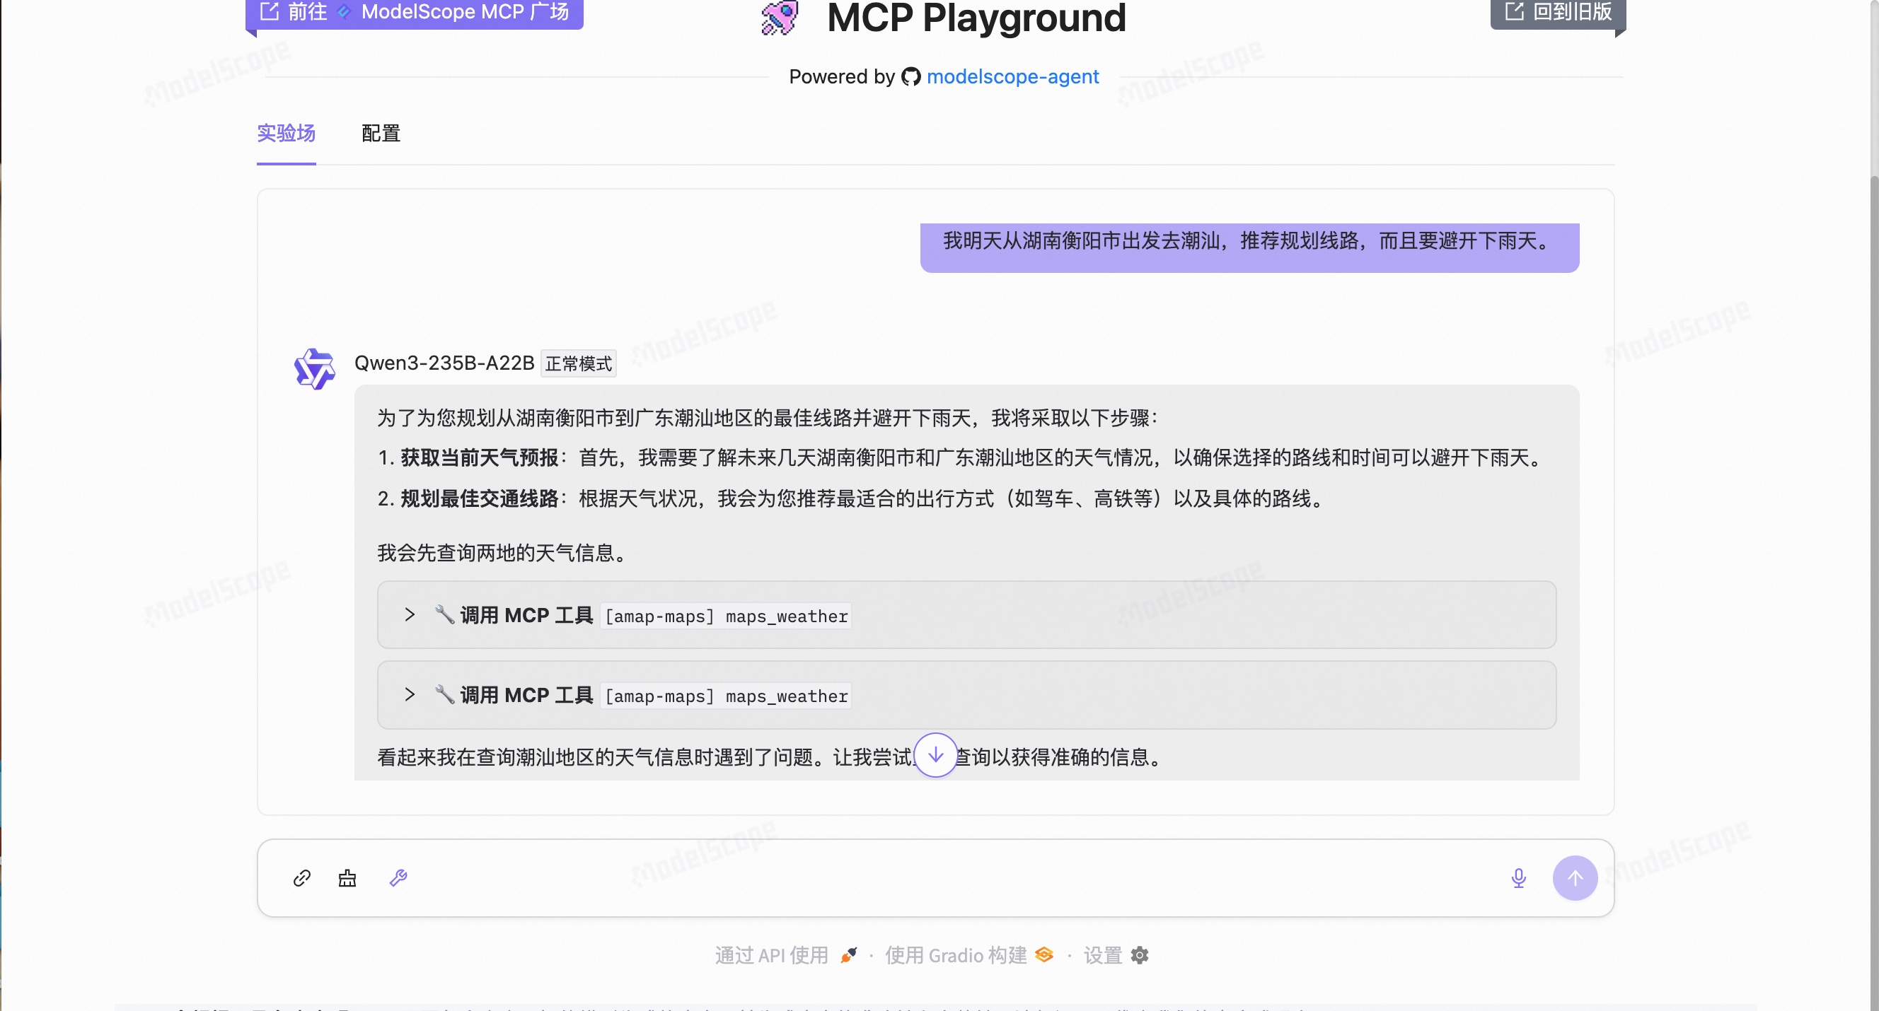Viewport: 1879px width, 1011px height.
Task: Click the bold text 获取当前天气预报
Action: click(x=479, y=457)
